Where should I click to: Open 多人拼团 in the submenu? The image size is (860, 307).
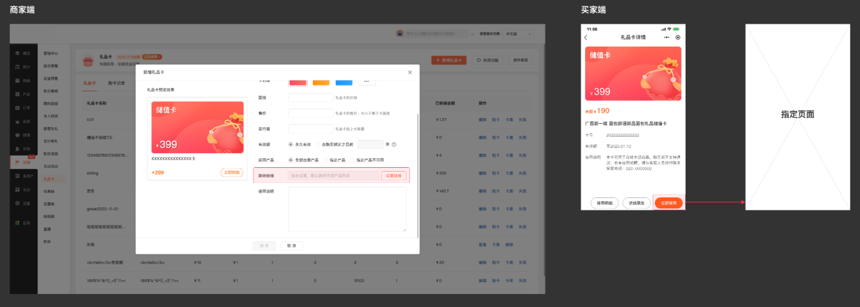pos(51,116)
